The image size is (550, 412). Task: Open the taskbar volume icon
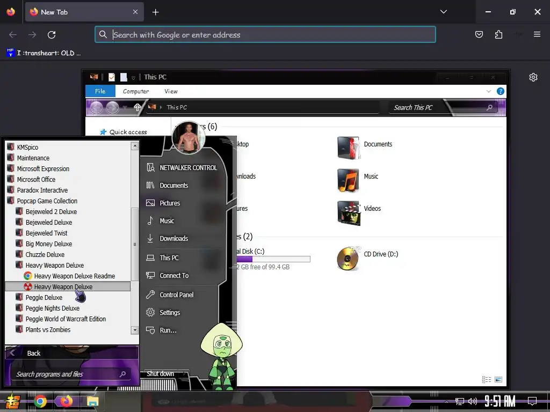(x=473, y=401)
